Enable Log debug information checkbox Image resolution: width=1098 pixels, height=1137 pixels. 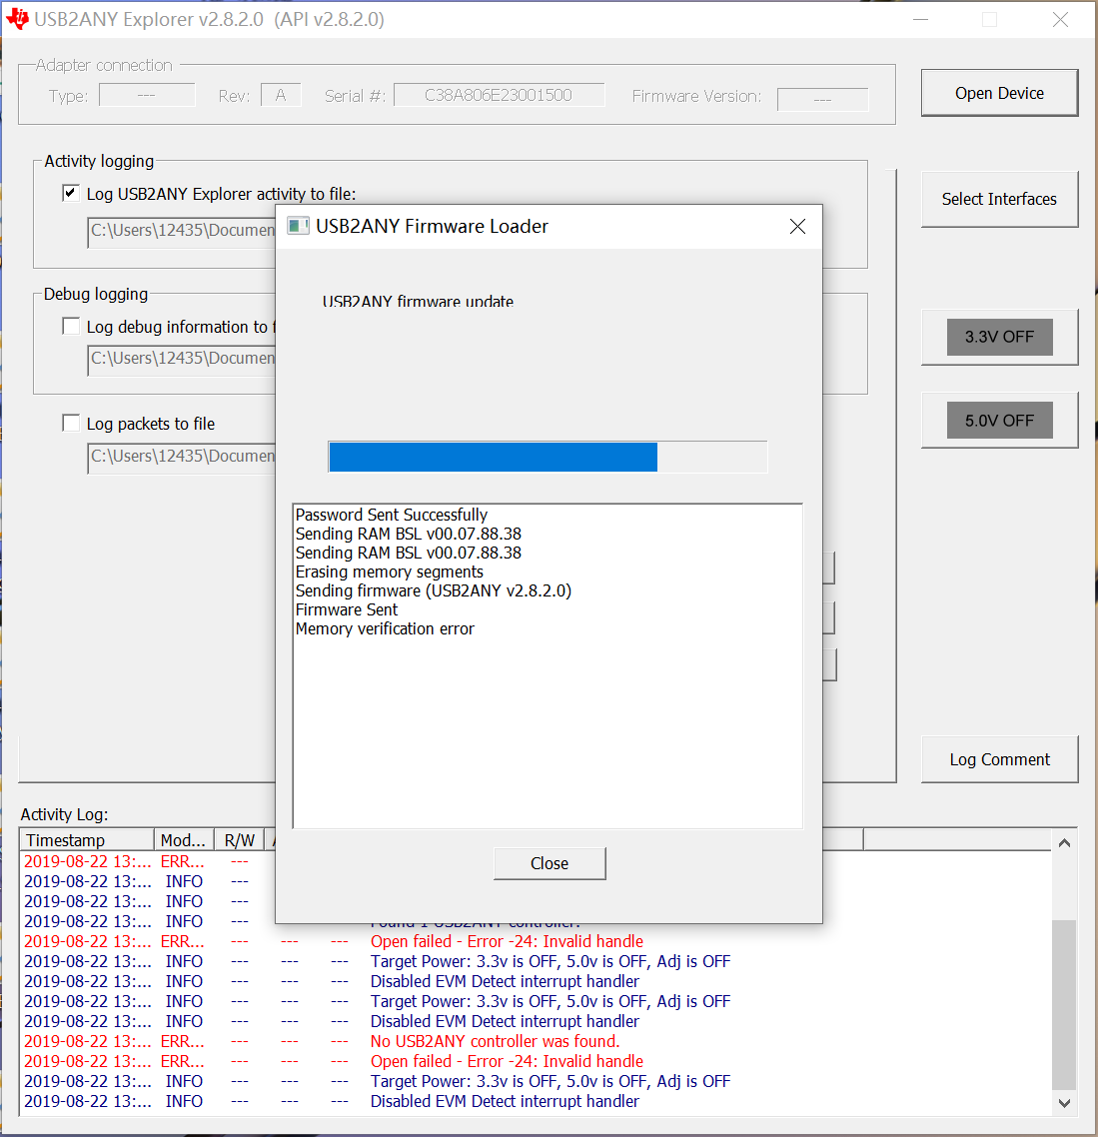pyautogui.click(x=70, y=327)
